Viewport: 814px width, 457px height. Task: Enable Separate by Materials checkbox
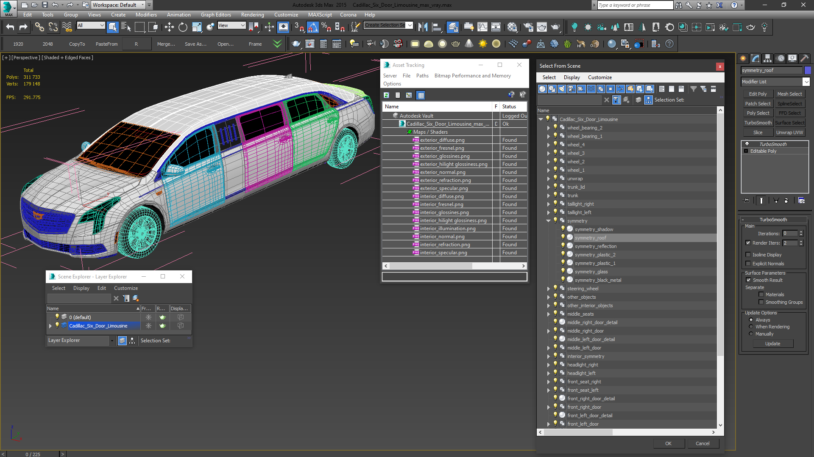click(761, 295)
